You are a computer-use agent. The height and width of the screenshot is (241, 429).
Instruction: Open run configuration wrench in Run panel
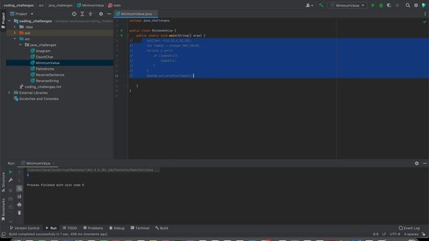[x=11, y=180]
